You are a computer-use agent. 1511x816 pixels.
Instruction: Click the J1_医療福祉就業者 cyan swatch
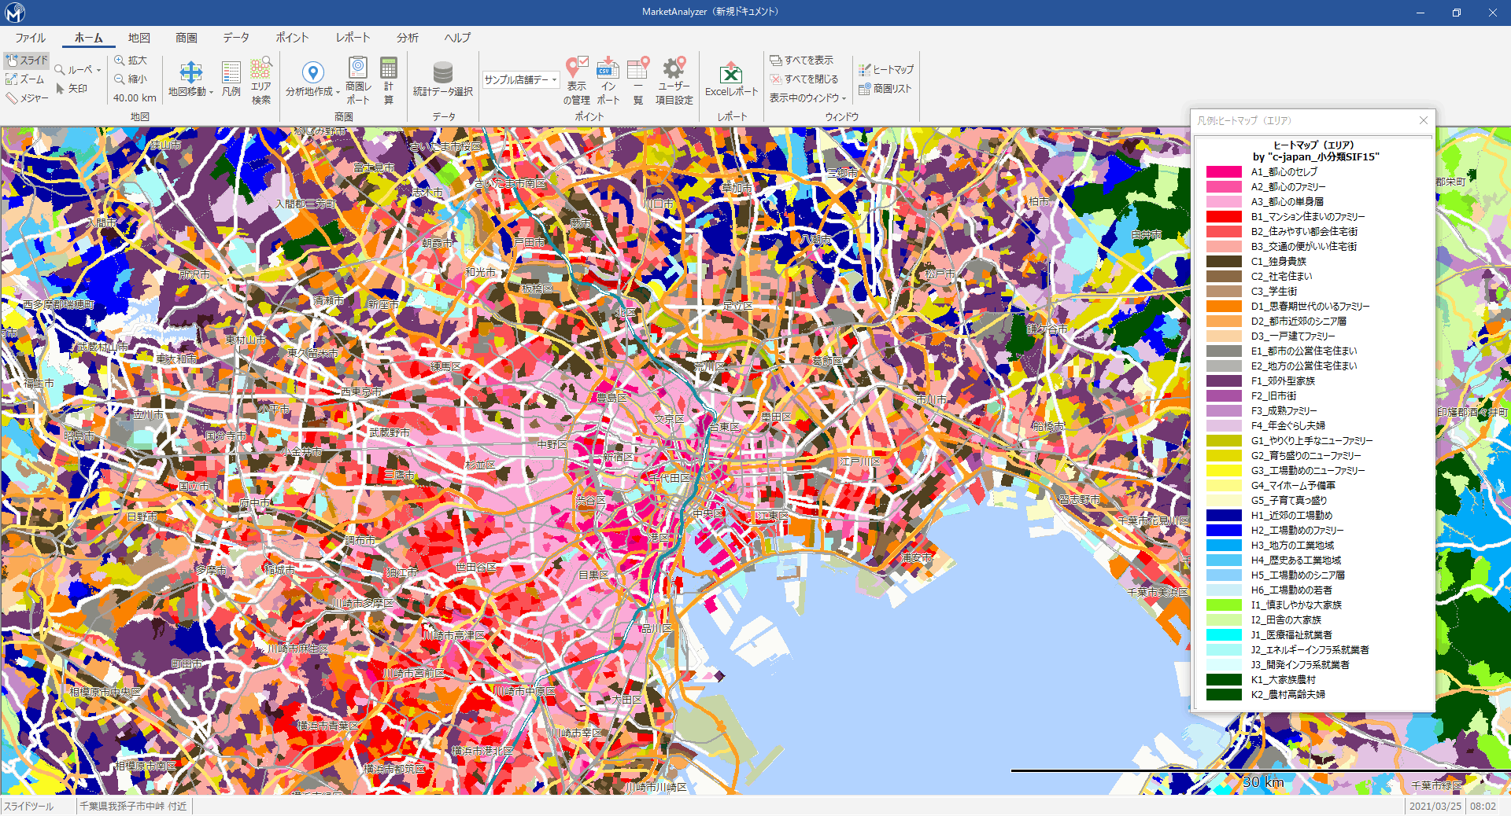click(x=1224, y=634)
